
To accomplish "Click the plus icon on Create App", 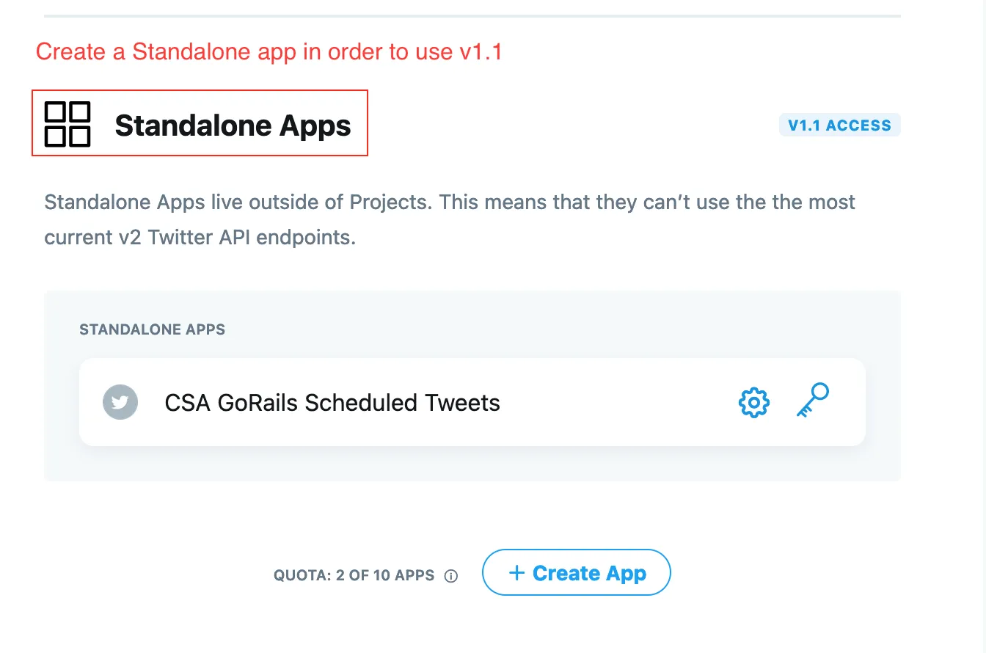I will (x=516, y=573).
